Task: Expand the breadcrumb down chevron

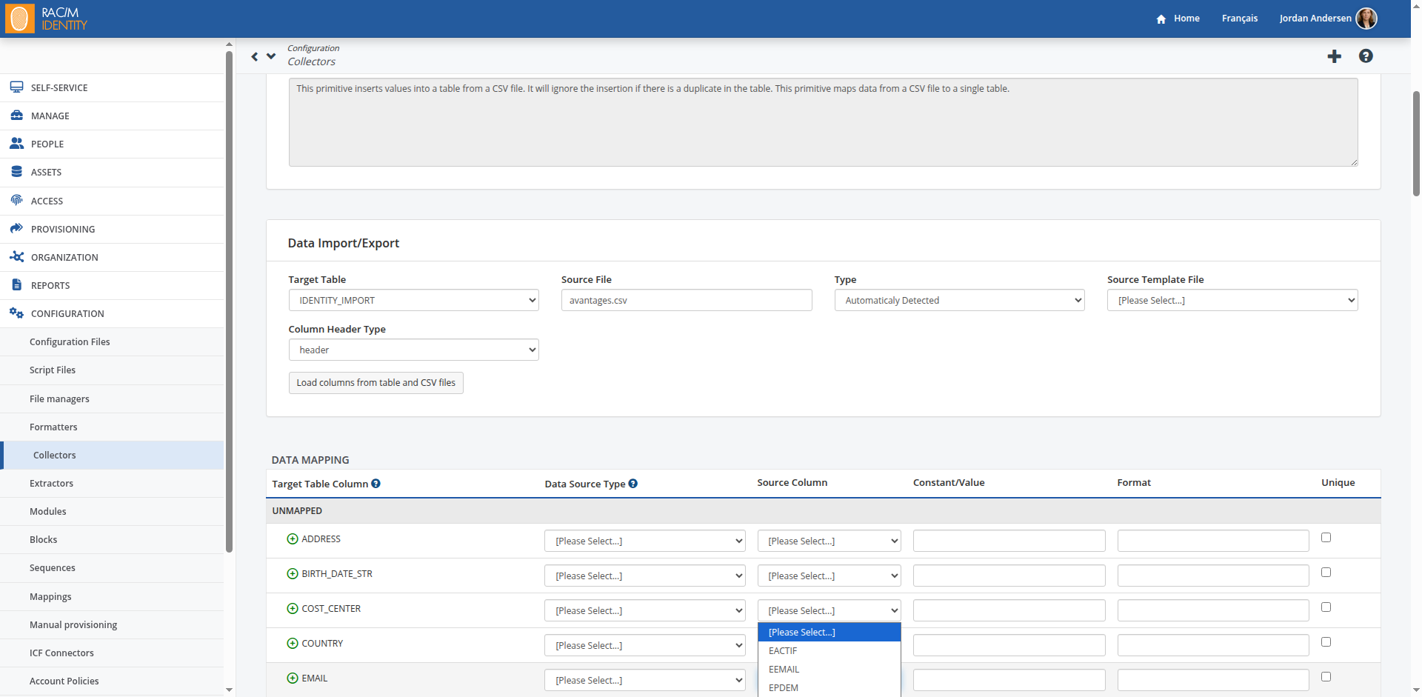Action: [x=271, y=56]
